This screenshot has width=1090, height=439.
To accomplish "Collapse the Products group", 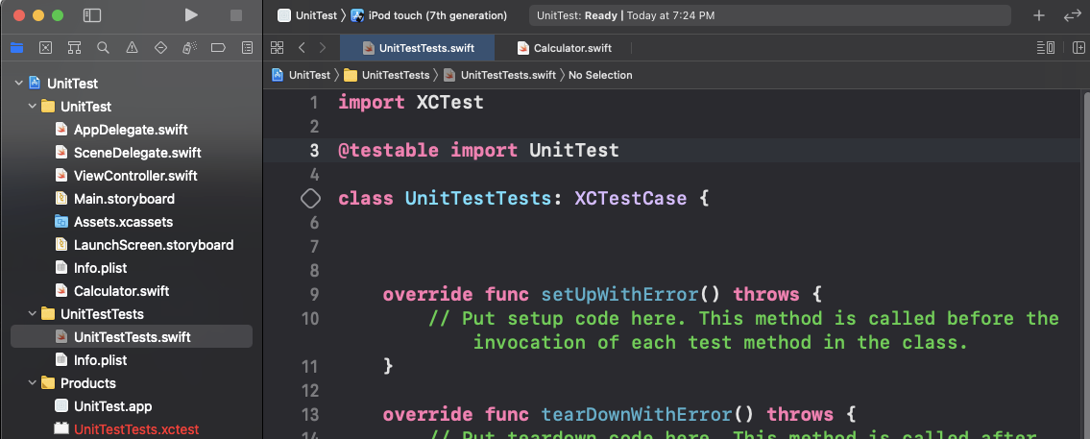I will click(32, 383).
